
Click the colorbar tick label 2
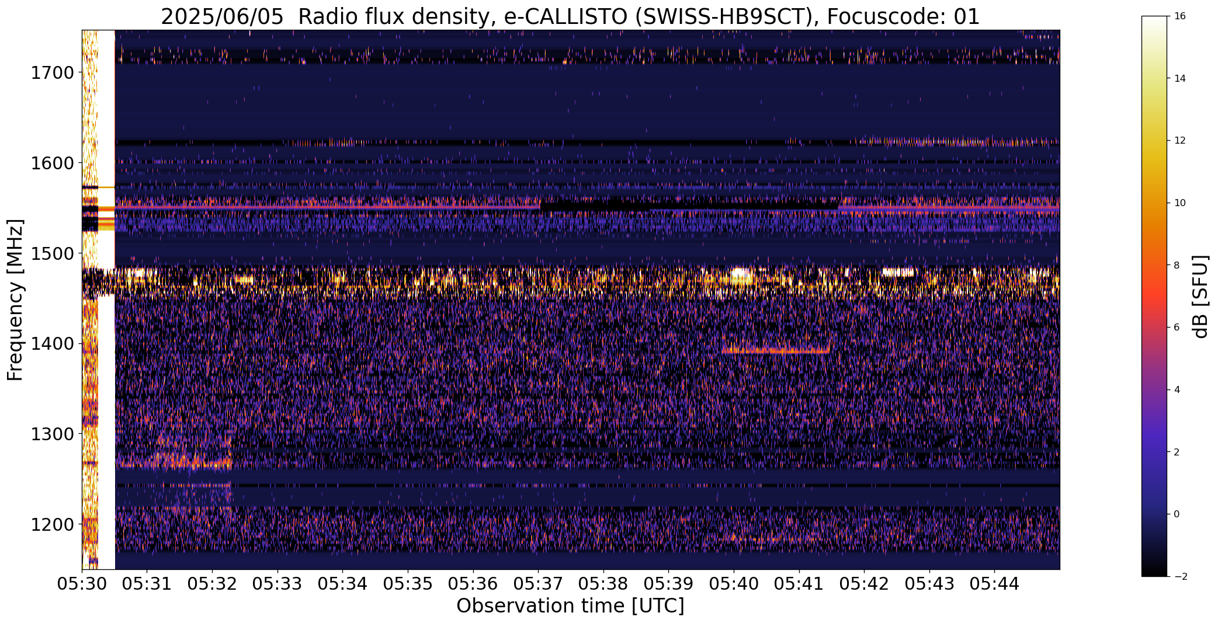(x=1177, y=452)
